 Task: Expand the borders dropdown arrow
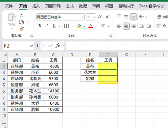coord(72,26)
